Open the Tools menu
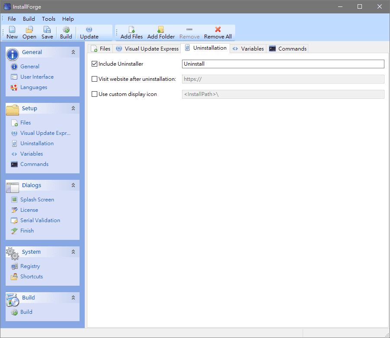The height and width of the screenshot is (338, 390). [48, 19]
